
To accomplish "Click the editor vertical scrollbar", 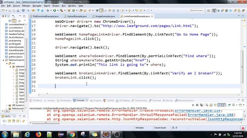I will click(x=242, y=67).
